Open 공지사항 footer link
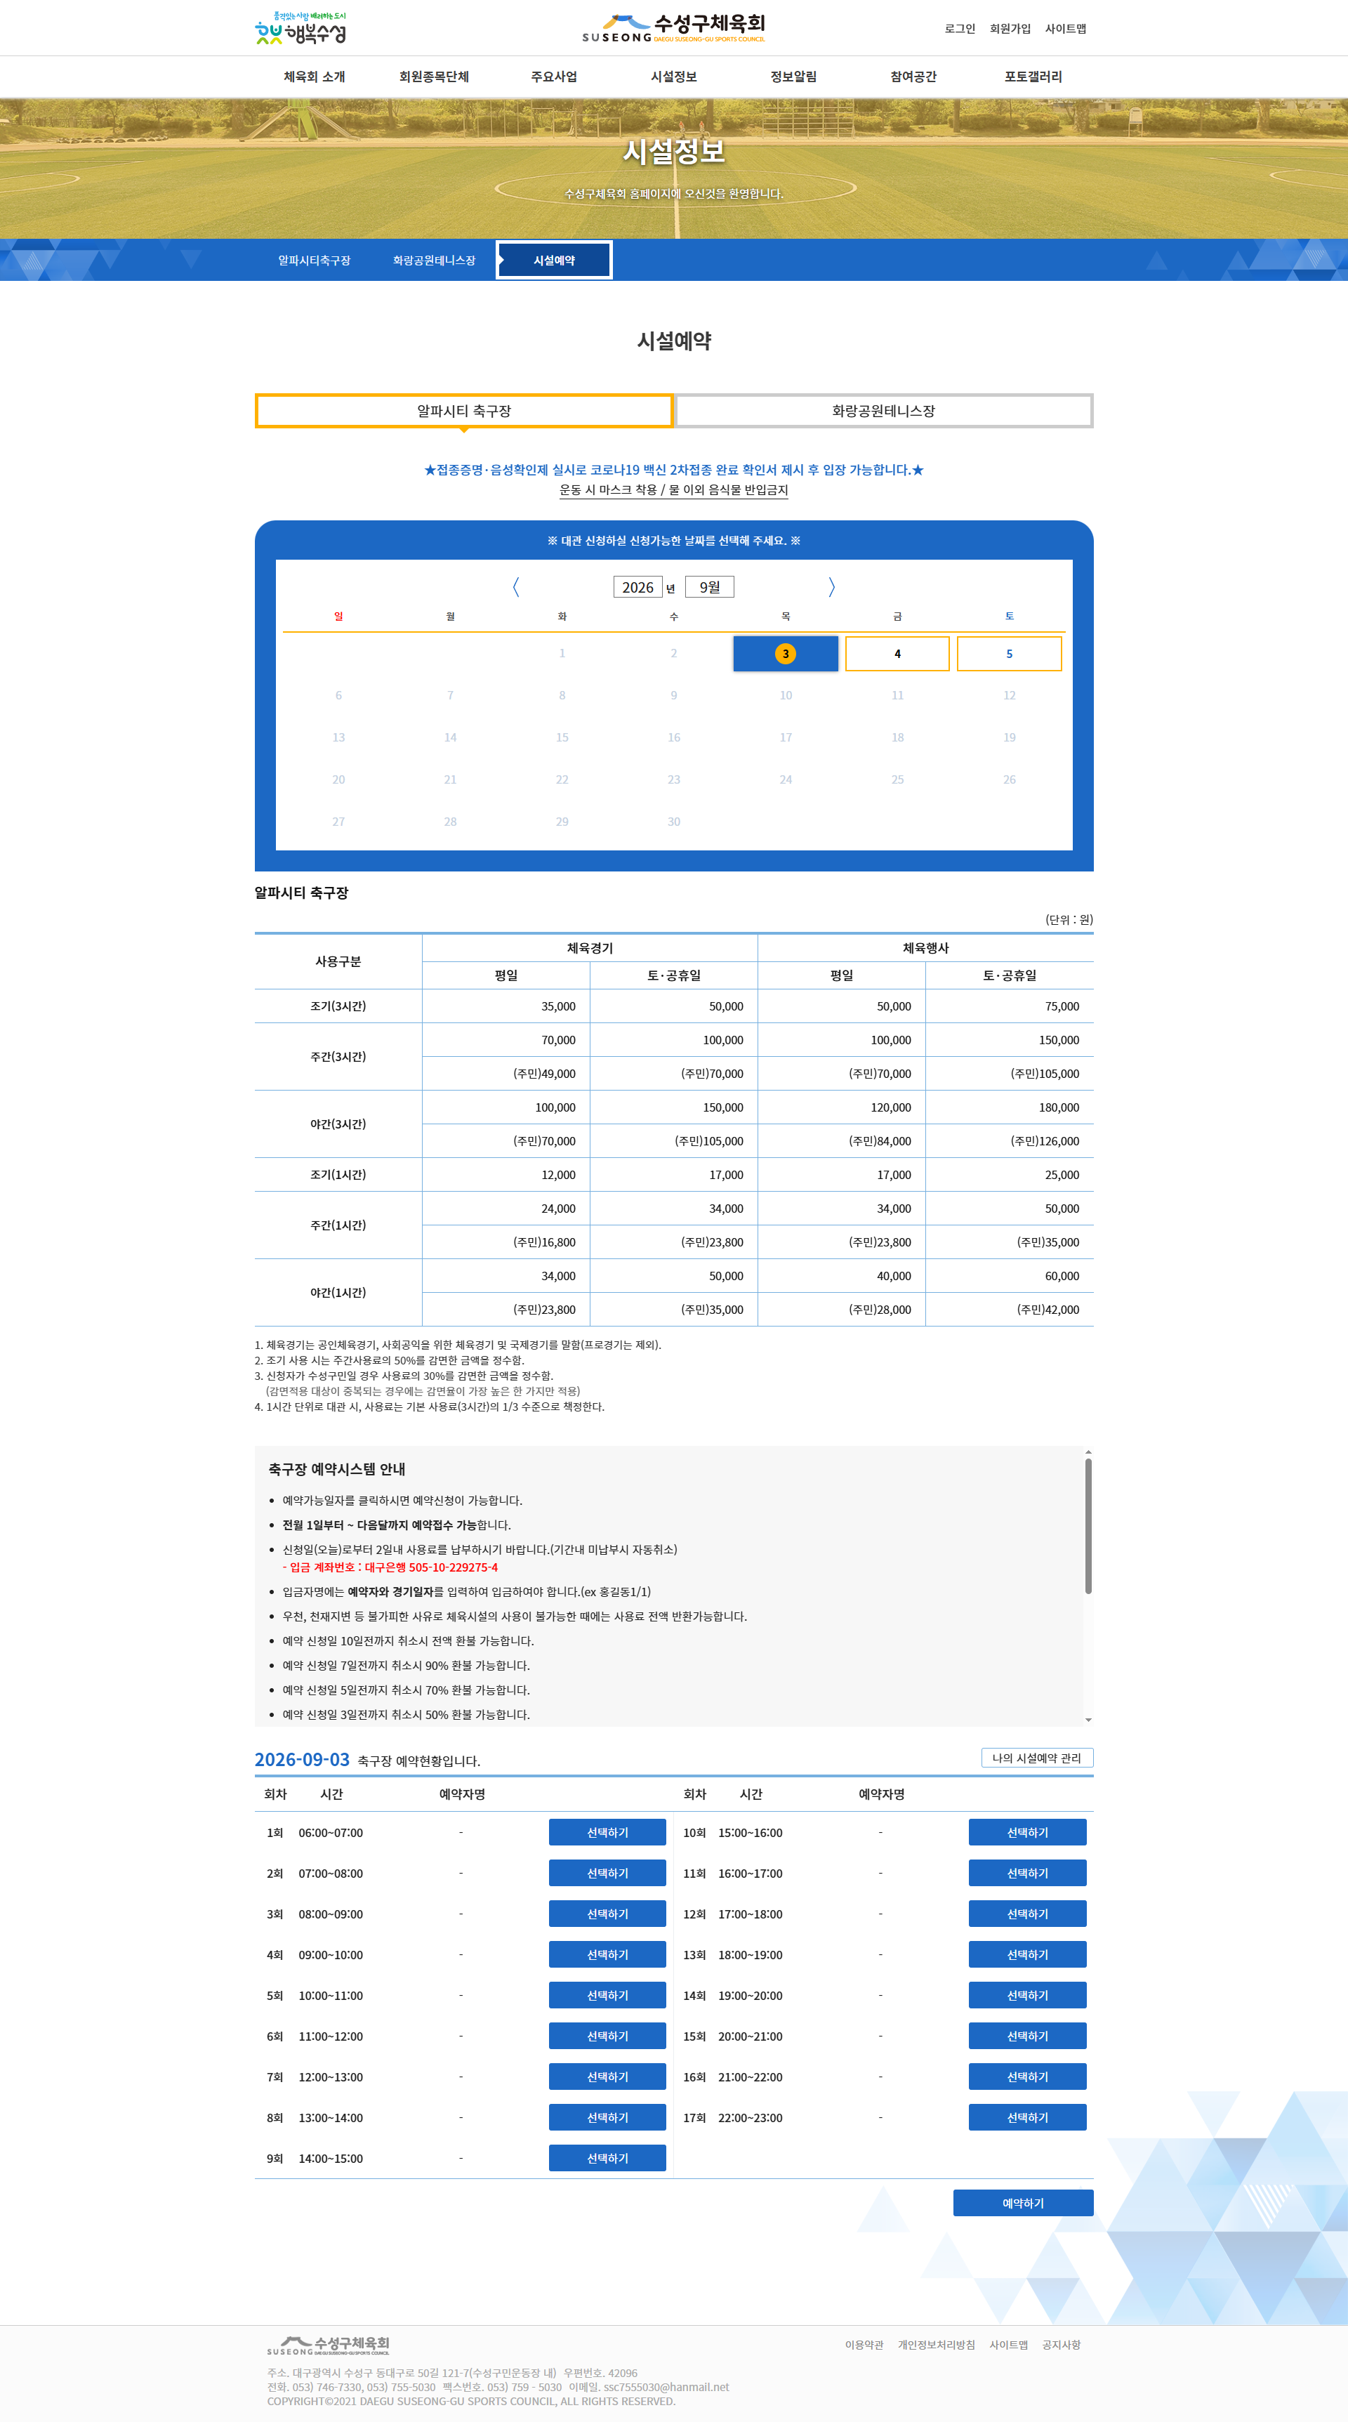The image size is (1348, 2422). [x=1062, y=2345]
